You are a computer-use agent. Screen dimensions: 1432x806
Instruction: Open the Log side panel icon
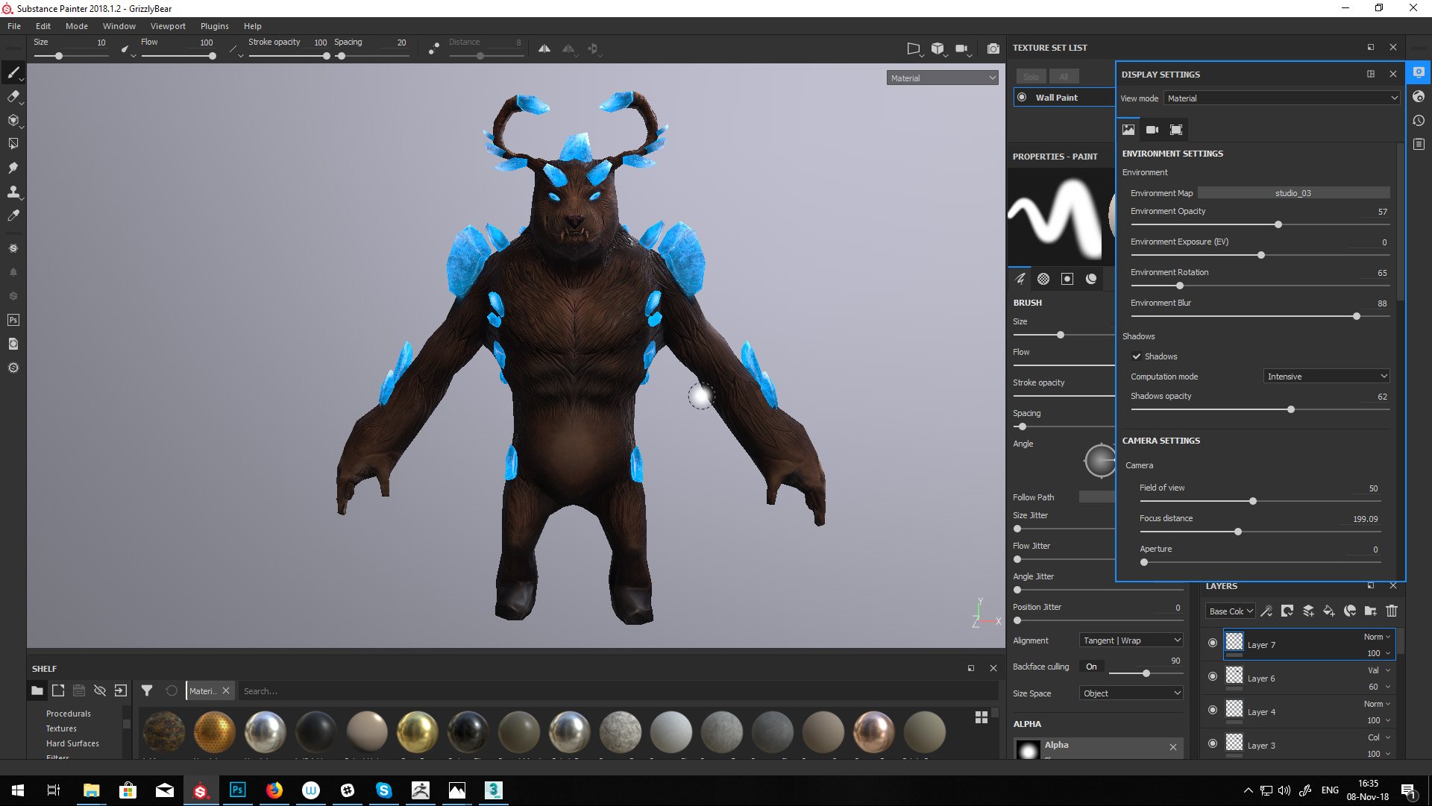click(1419, 144)
